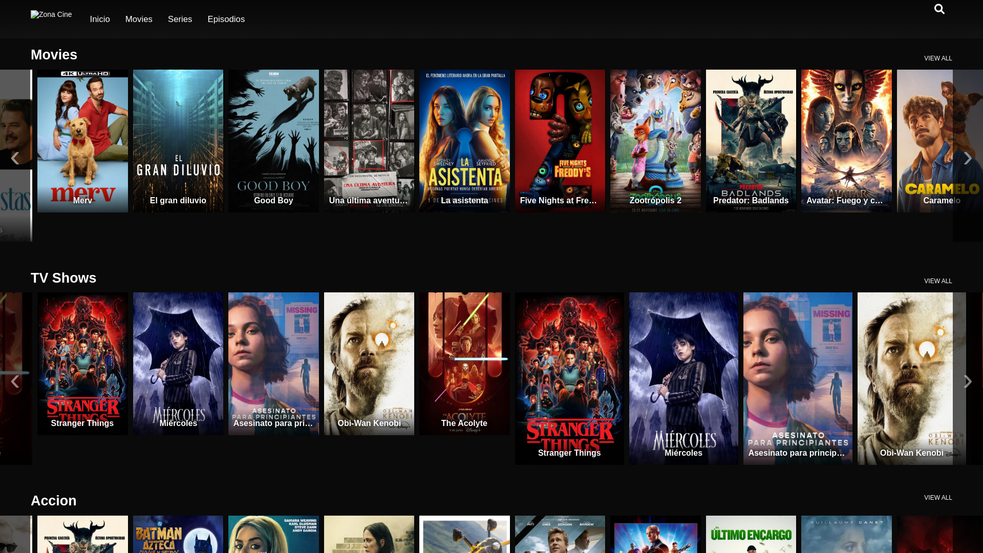Go to the Movies nav link

click(x=139, y=19)
